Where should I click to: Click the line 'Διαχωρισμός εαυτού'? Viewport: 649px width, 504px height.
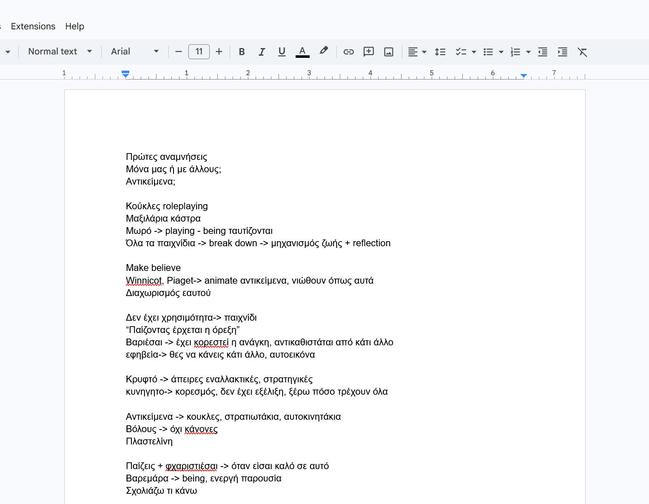[168, 293]
